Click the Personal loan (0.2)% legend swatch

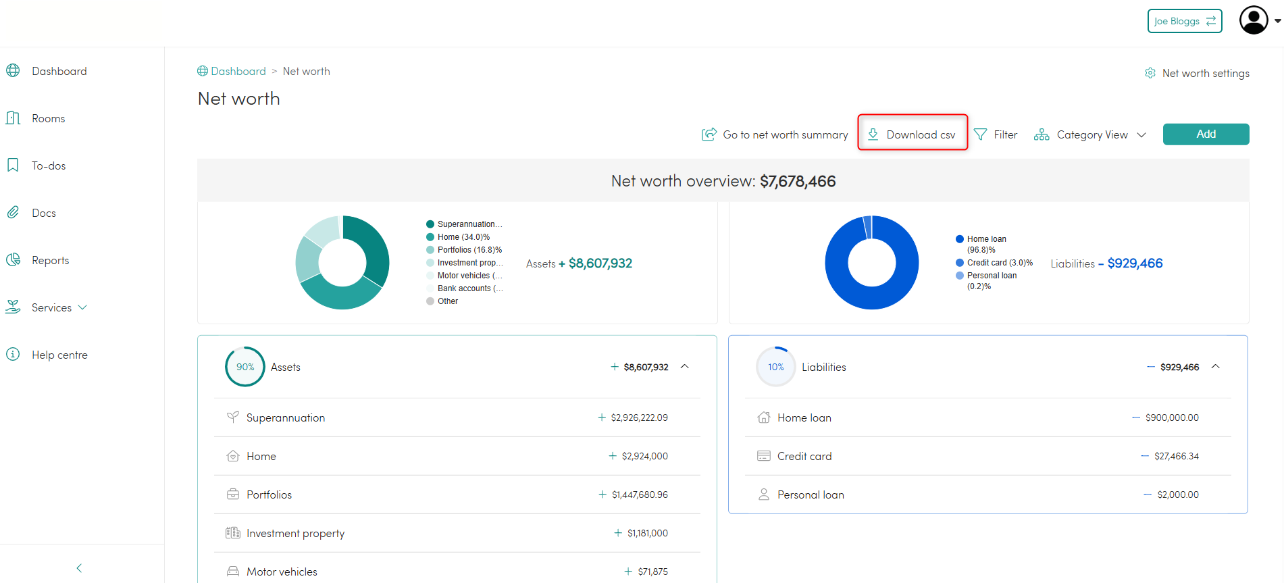[x=960, y=276]
